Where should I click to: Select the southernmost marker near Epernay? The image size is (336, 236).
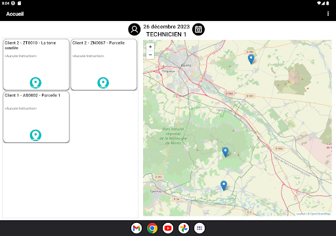pos(223,186)
